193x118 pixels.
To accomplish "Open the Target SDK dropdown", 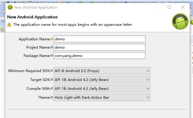I will point(102,80).
